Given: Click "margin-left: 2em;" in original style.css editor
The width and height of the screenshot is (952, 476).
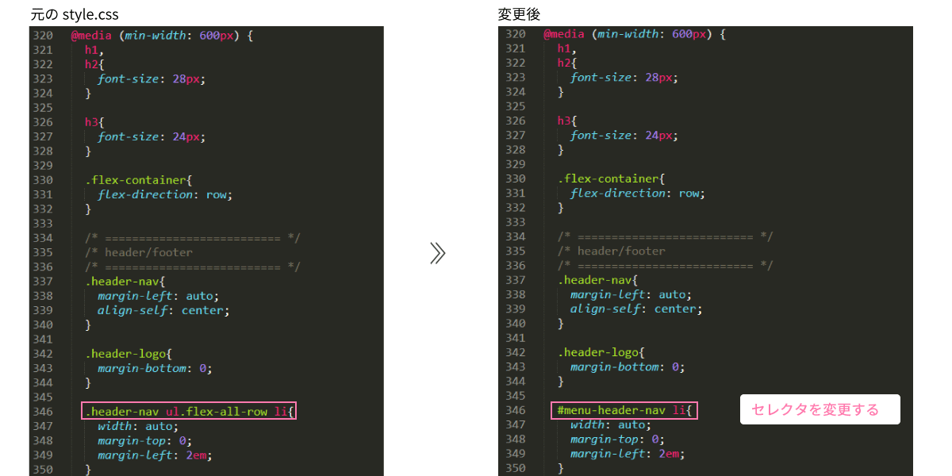Looking at the screenshot, I should (155, 455).
